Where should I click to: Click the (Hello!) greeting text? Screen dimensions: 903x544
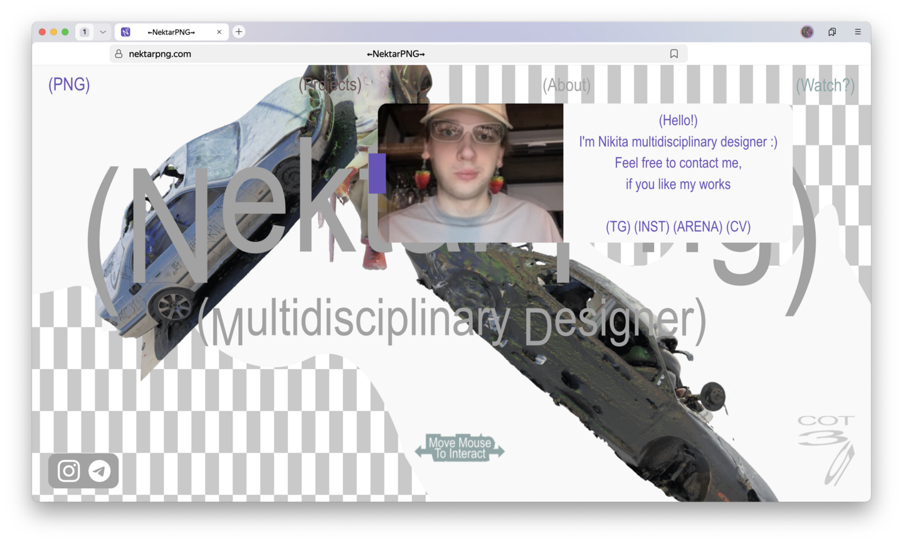[x=678, y=120]
